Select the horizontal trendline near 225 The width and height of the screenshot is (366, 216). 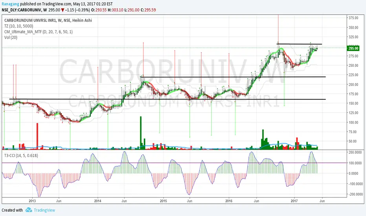click(233, 77)
